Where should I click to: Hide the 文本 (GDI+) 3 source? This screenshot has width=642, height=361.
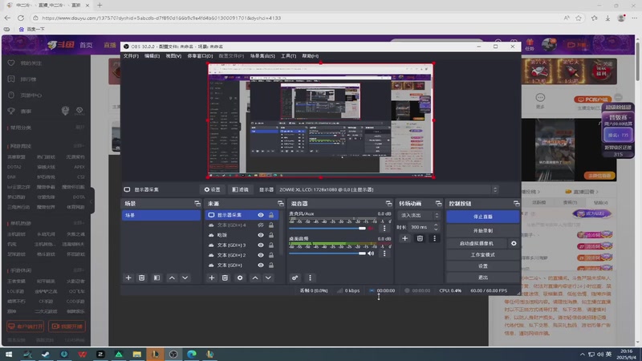click(261, 245)
